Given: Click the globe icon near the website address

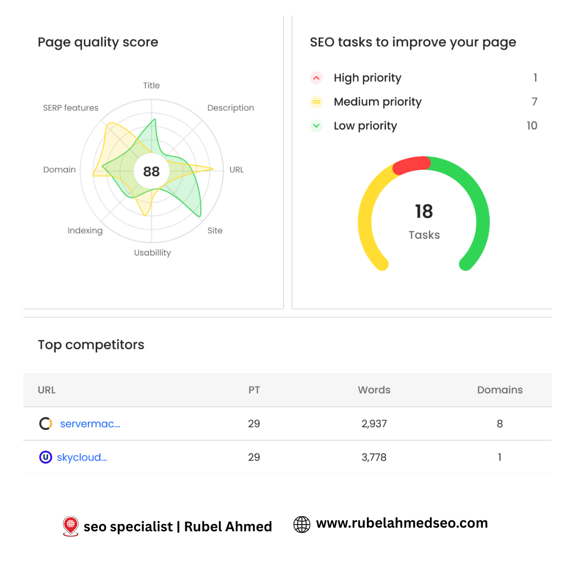Looking at the screenshot, I should point(302,525).
